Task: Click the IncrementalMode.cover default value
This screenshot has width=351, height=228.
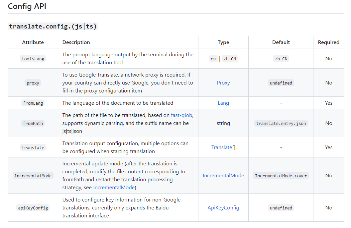Action: coord(281,176)
